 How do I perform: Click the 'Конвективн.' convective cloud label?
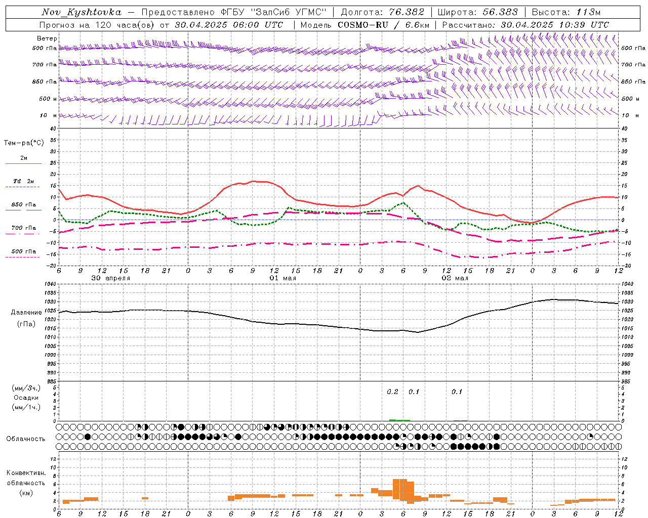click(x=26, y=473)
